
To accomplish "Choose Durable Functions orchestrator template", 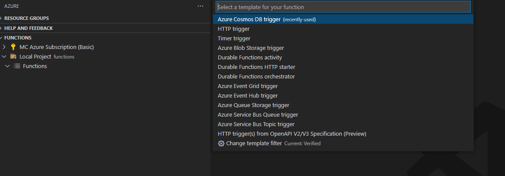I will (256, 77).
